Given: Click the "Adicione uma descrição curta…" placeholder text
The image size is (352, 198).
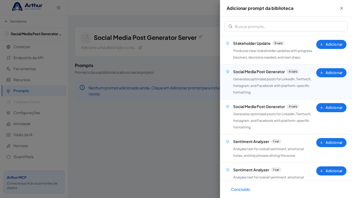Looking at the screenshot, I should pos(109,47).
